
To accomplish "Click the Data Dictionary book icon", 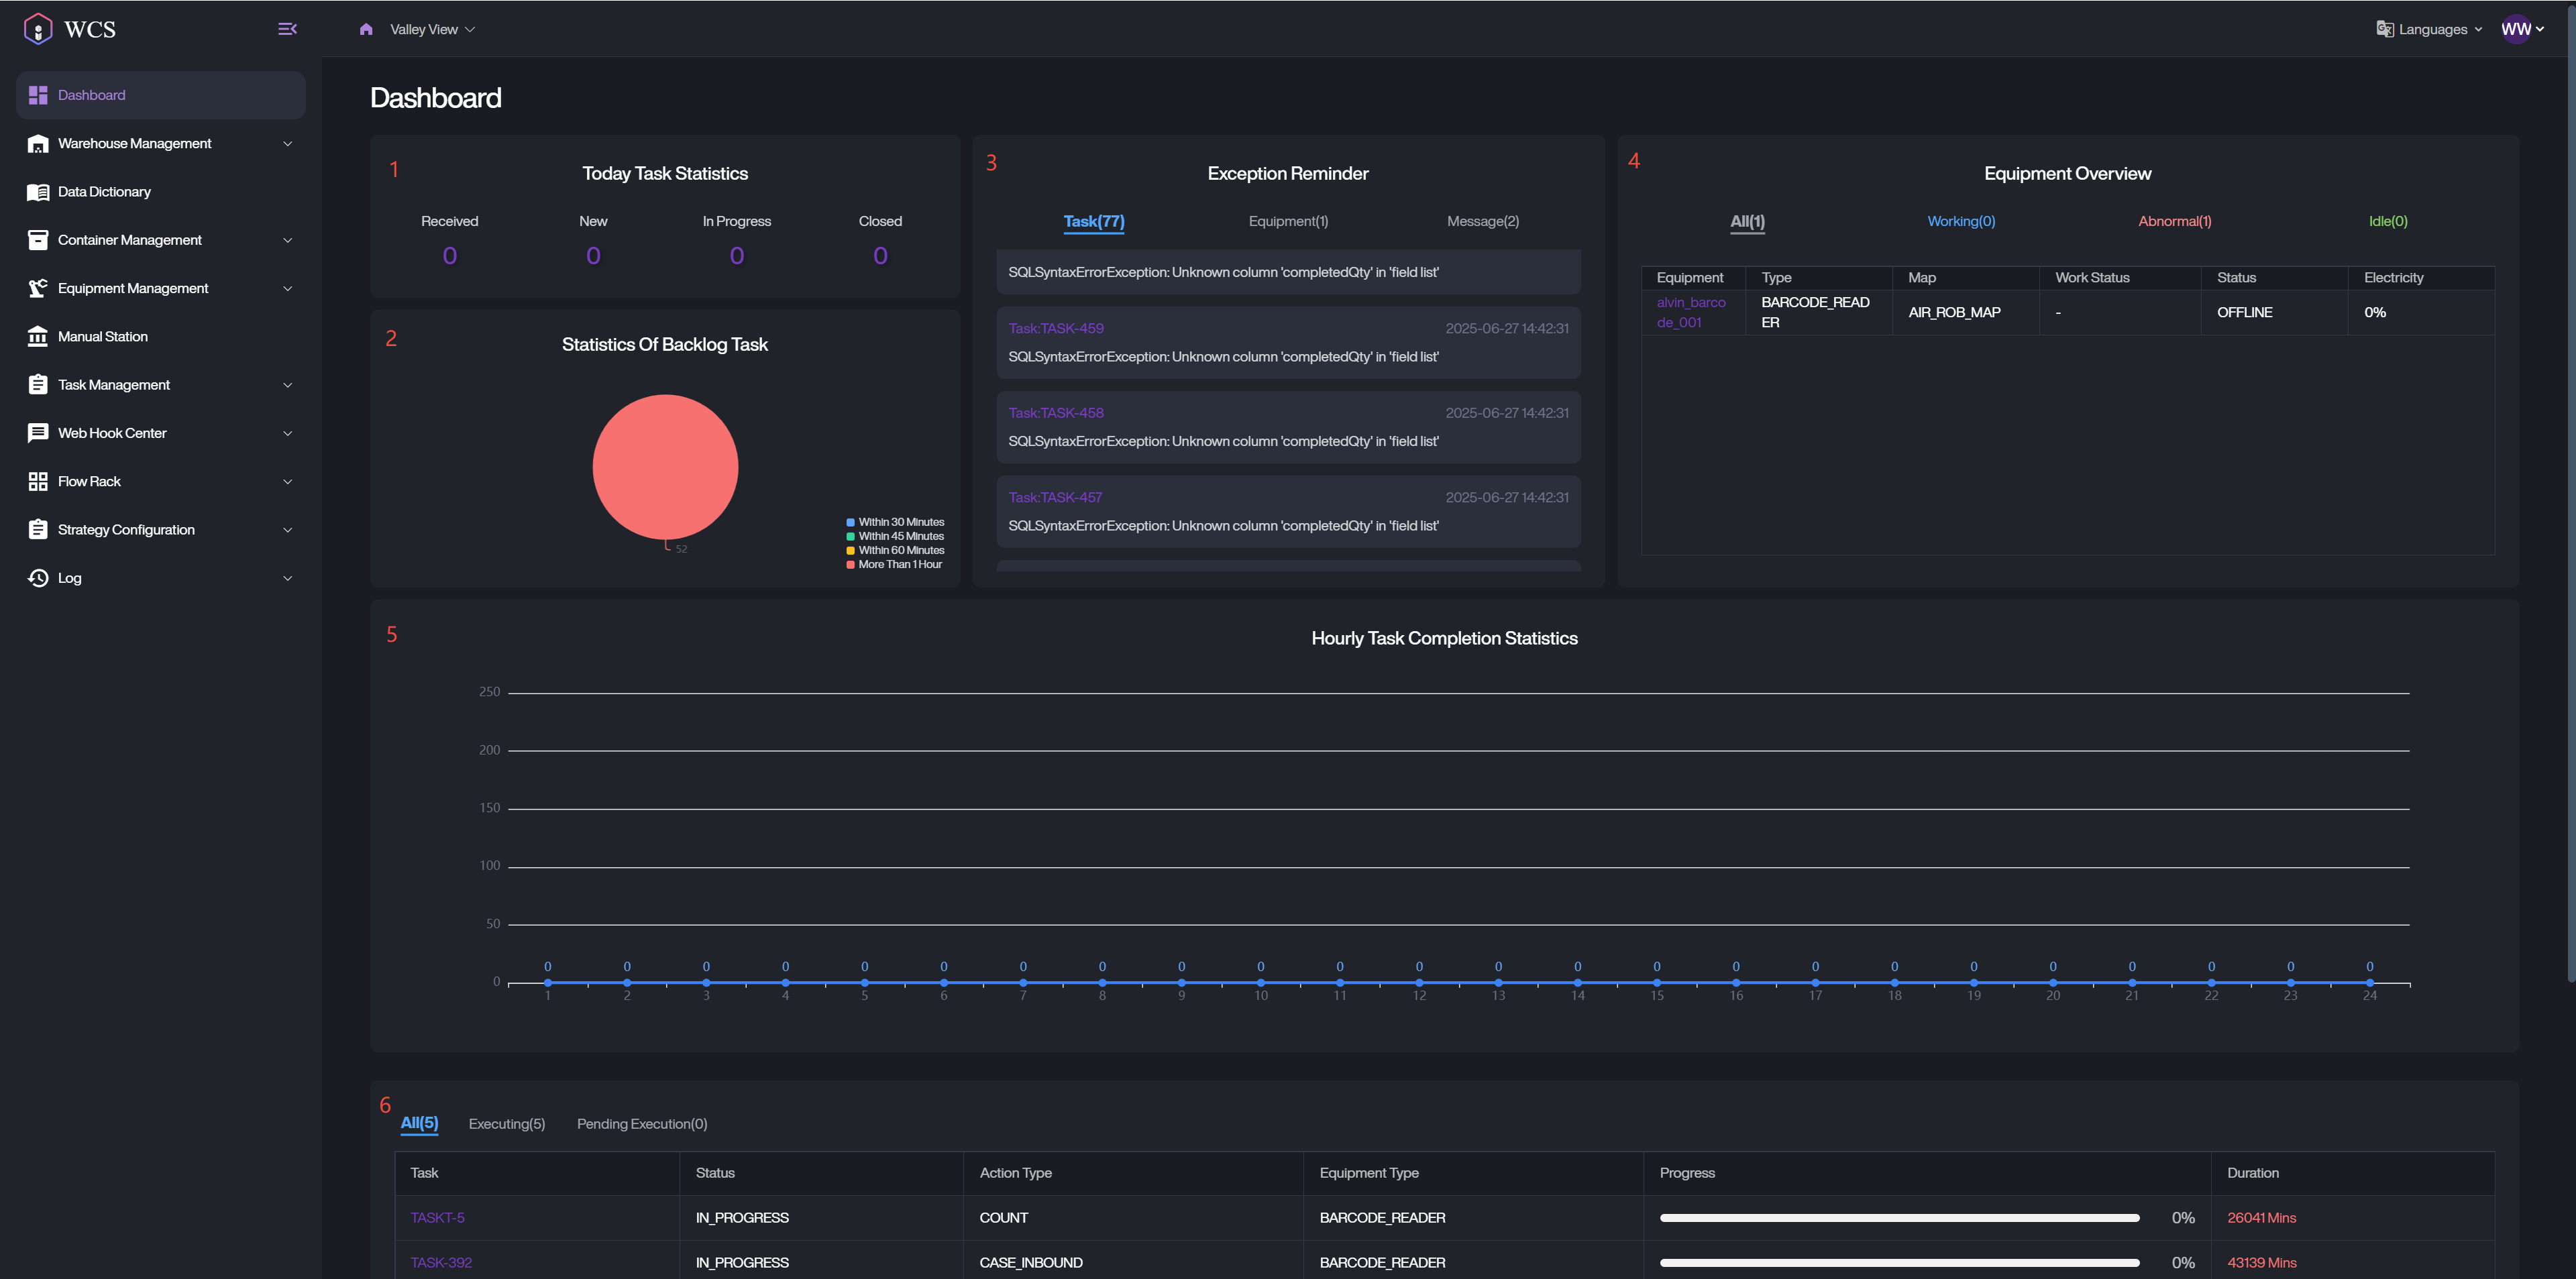I will pyautogui.click(x=38, y=192).
